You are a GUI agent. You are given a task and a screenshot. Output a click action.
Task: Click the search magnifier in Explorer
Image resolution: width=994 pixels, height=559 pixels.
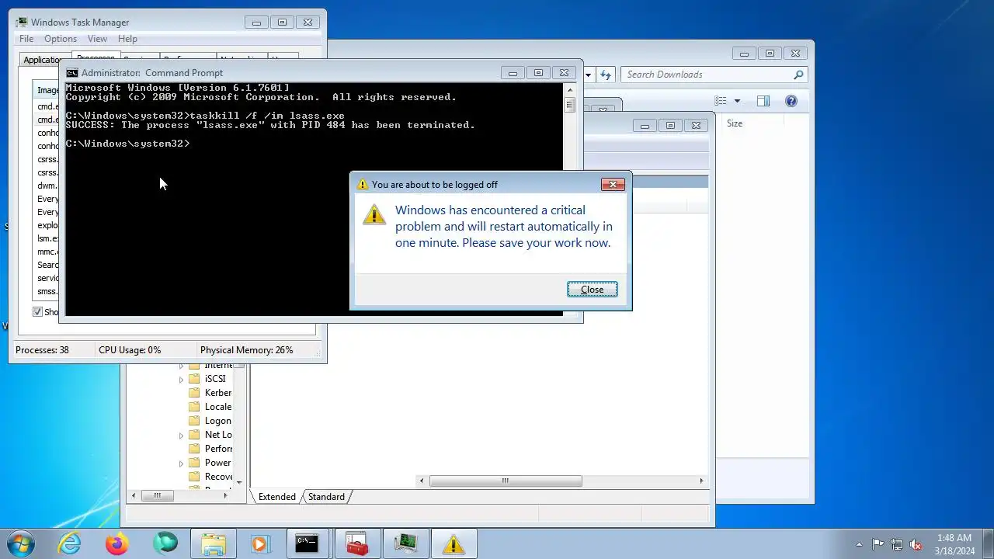click(x=798, y=75)
